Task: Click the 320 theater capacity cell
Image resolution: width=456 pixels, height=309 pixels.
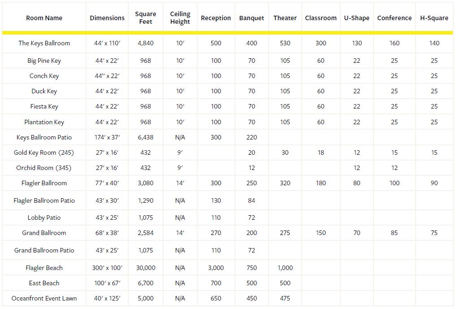Action: click(285, 183)
